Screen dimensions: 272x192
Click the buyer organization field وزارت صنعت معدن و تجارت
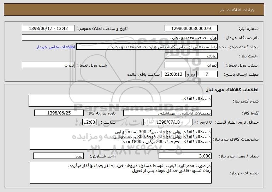click(x=120, y=38)
